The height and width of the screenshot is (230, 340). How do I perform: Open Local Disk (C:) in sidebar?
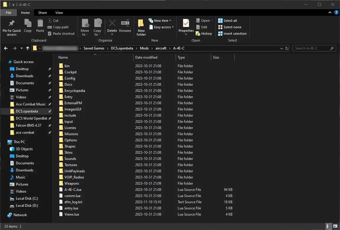coord(27,198)
